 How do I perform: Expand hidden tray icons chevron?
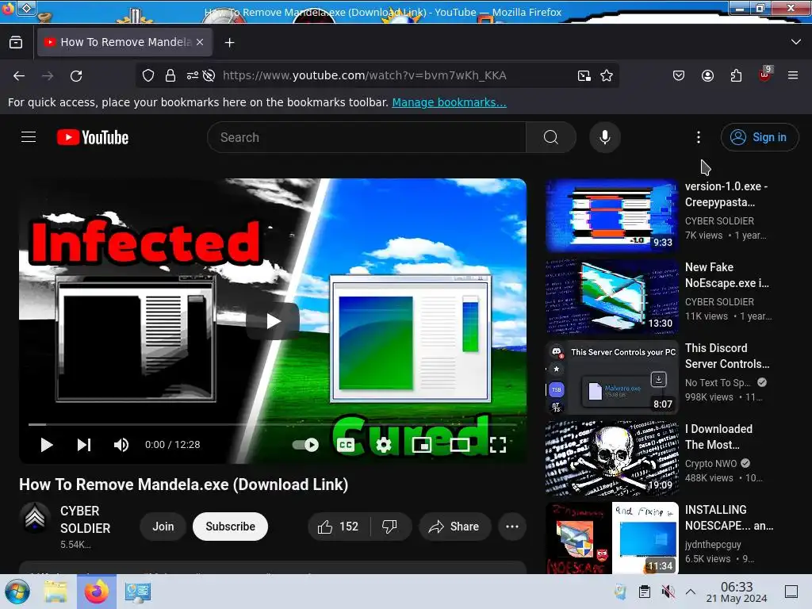pos(691,592)
